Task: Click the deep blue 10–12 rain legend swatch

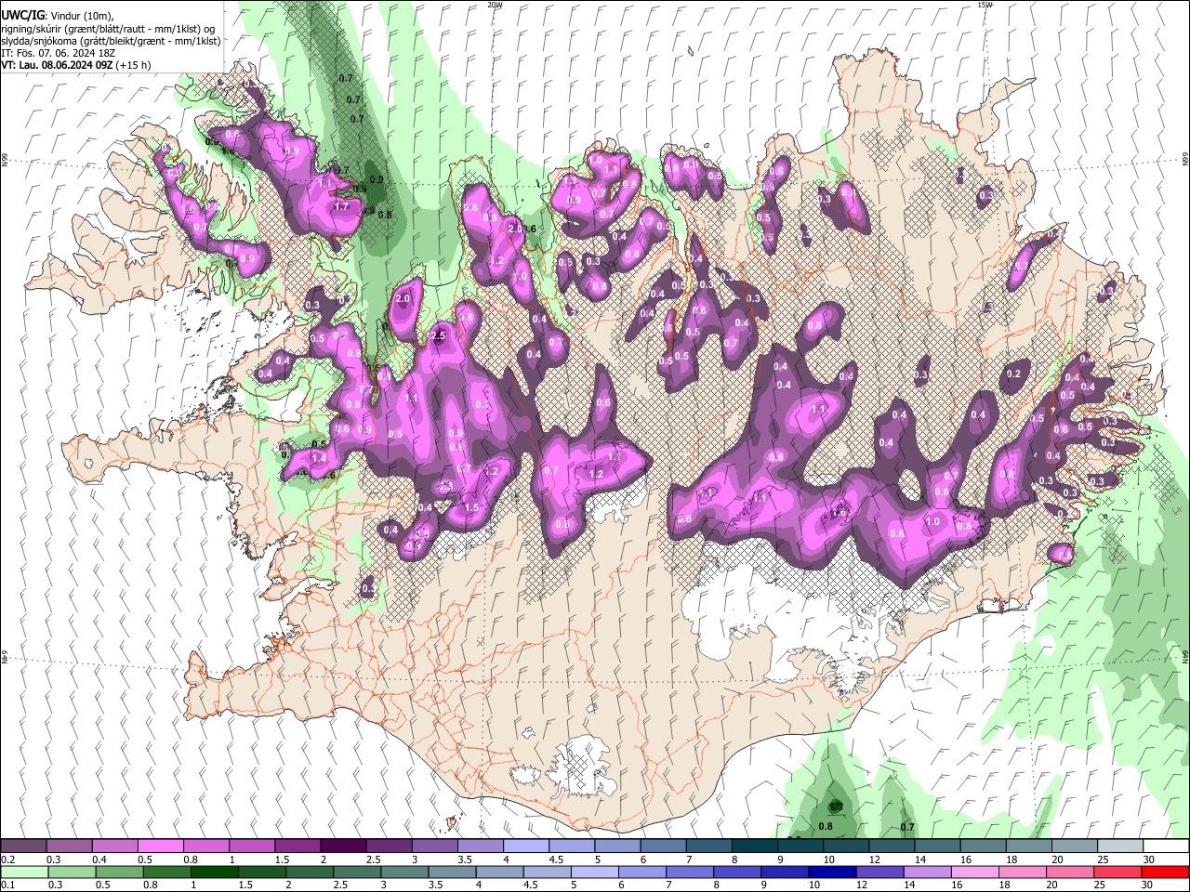Action: click(x=832, y=872)
